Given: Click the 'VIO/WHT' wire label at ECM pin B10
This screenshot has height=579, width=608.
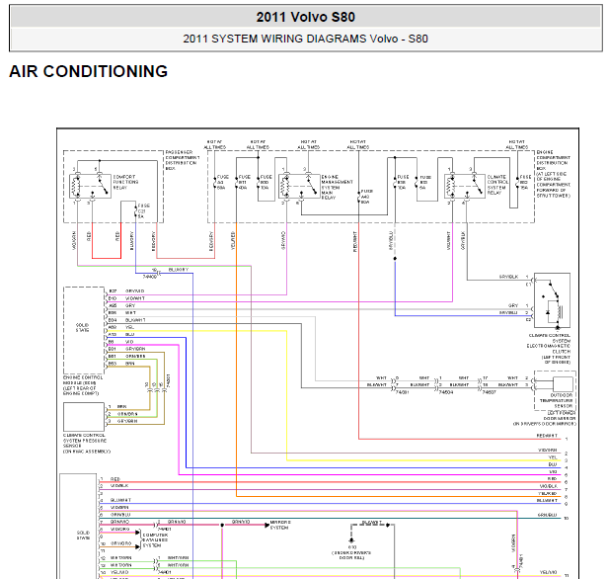Looking at the screenshot, I should [x=135, y=298].
